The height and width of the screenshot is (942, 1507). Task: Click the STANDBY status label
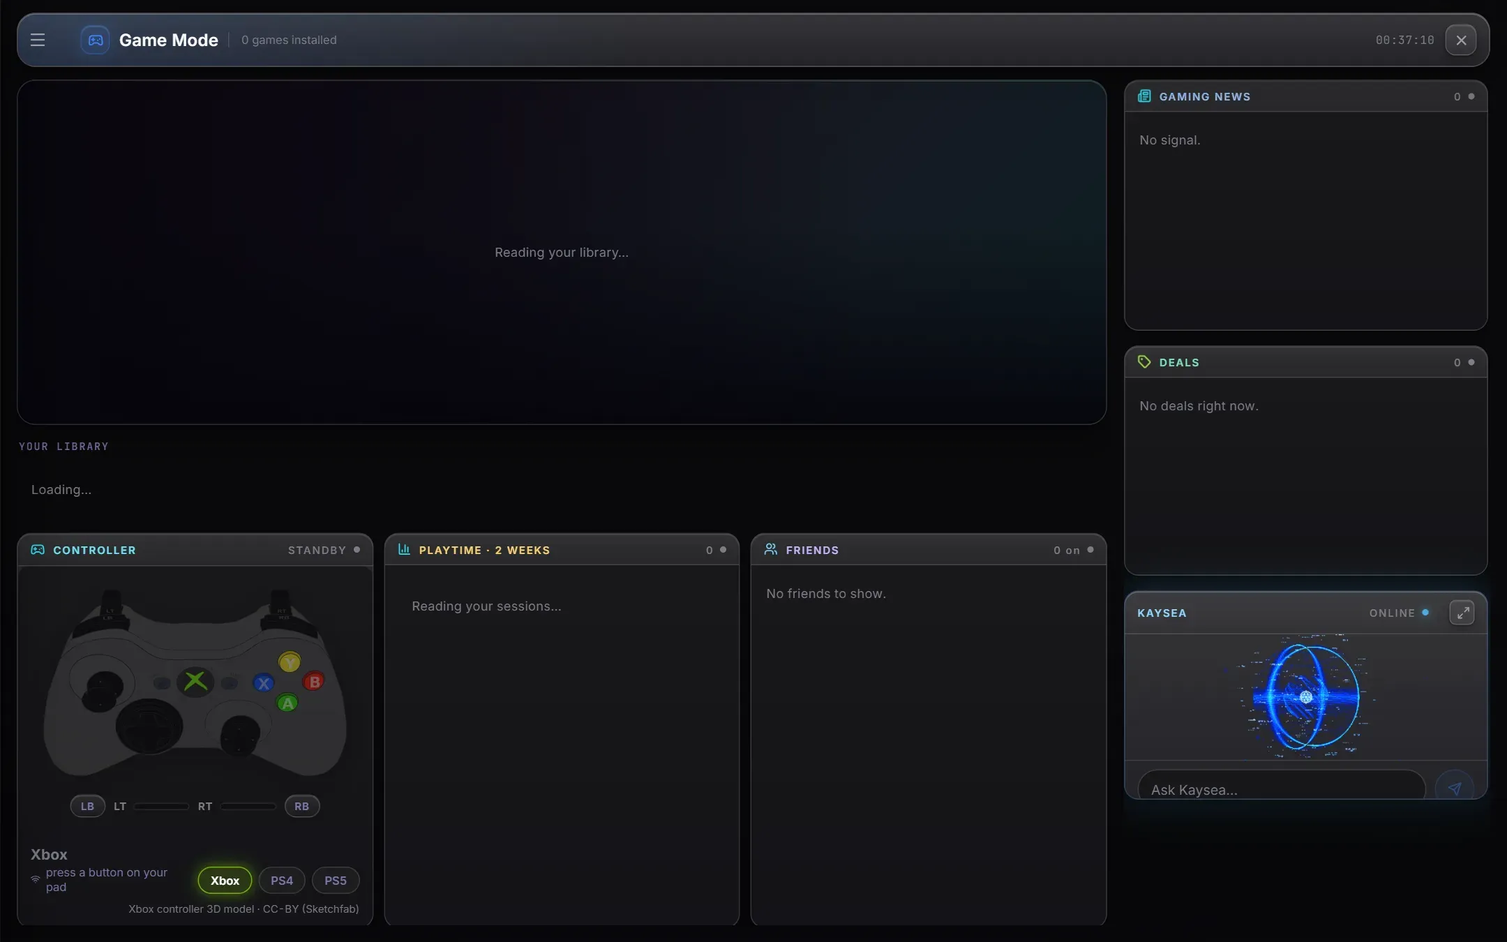[317, 551]
